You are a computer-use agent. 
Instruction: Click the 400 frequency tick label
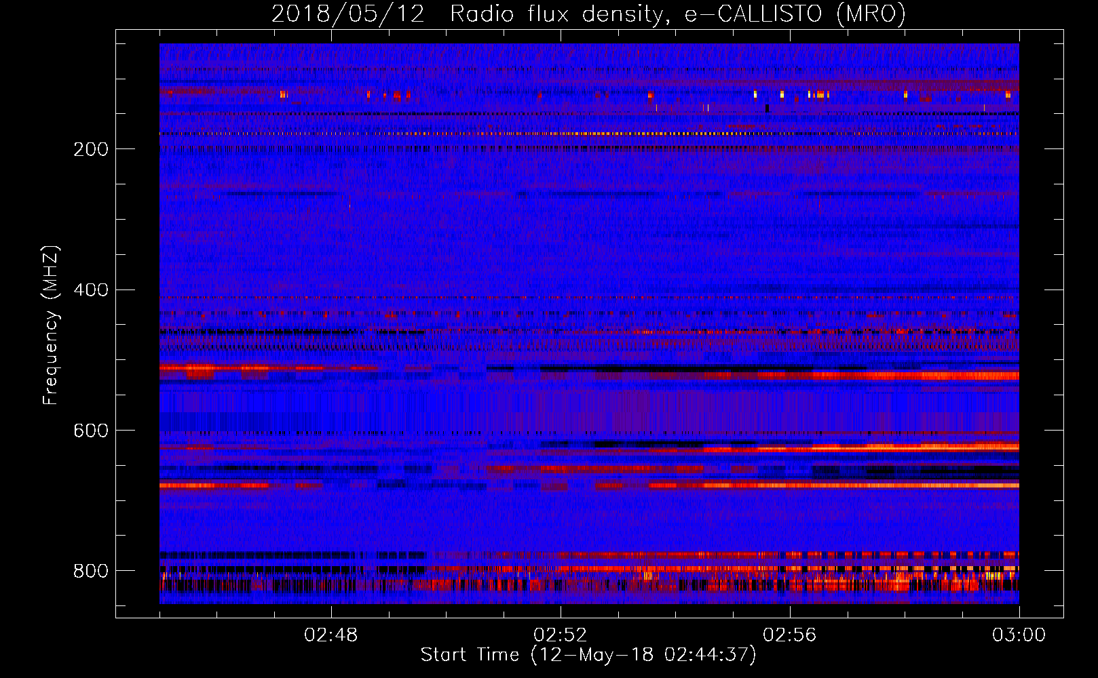pos(91,290)
